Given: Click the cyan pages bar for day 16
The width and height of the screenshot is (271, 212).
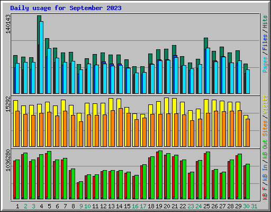Looking at the screenshot, I should click(x=137, y=83).
